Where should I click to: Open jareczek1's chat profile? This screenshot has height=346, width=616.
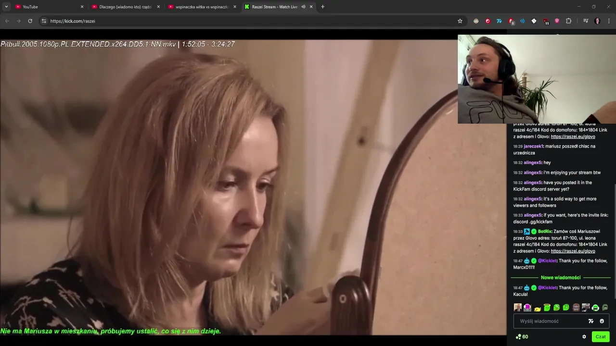tap(533, 146)
